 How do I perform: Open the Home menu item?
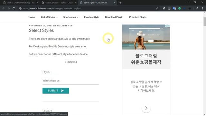32,17
